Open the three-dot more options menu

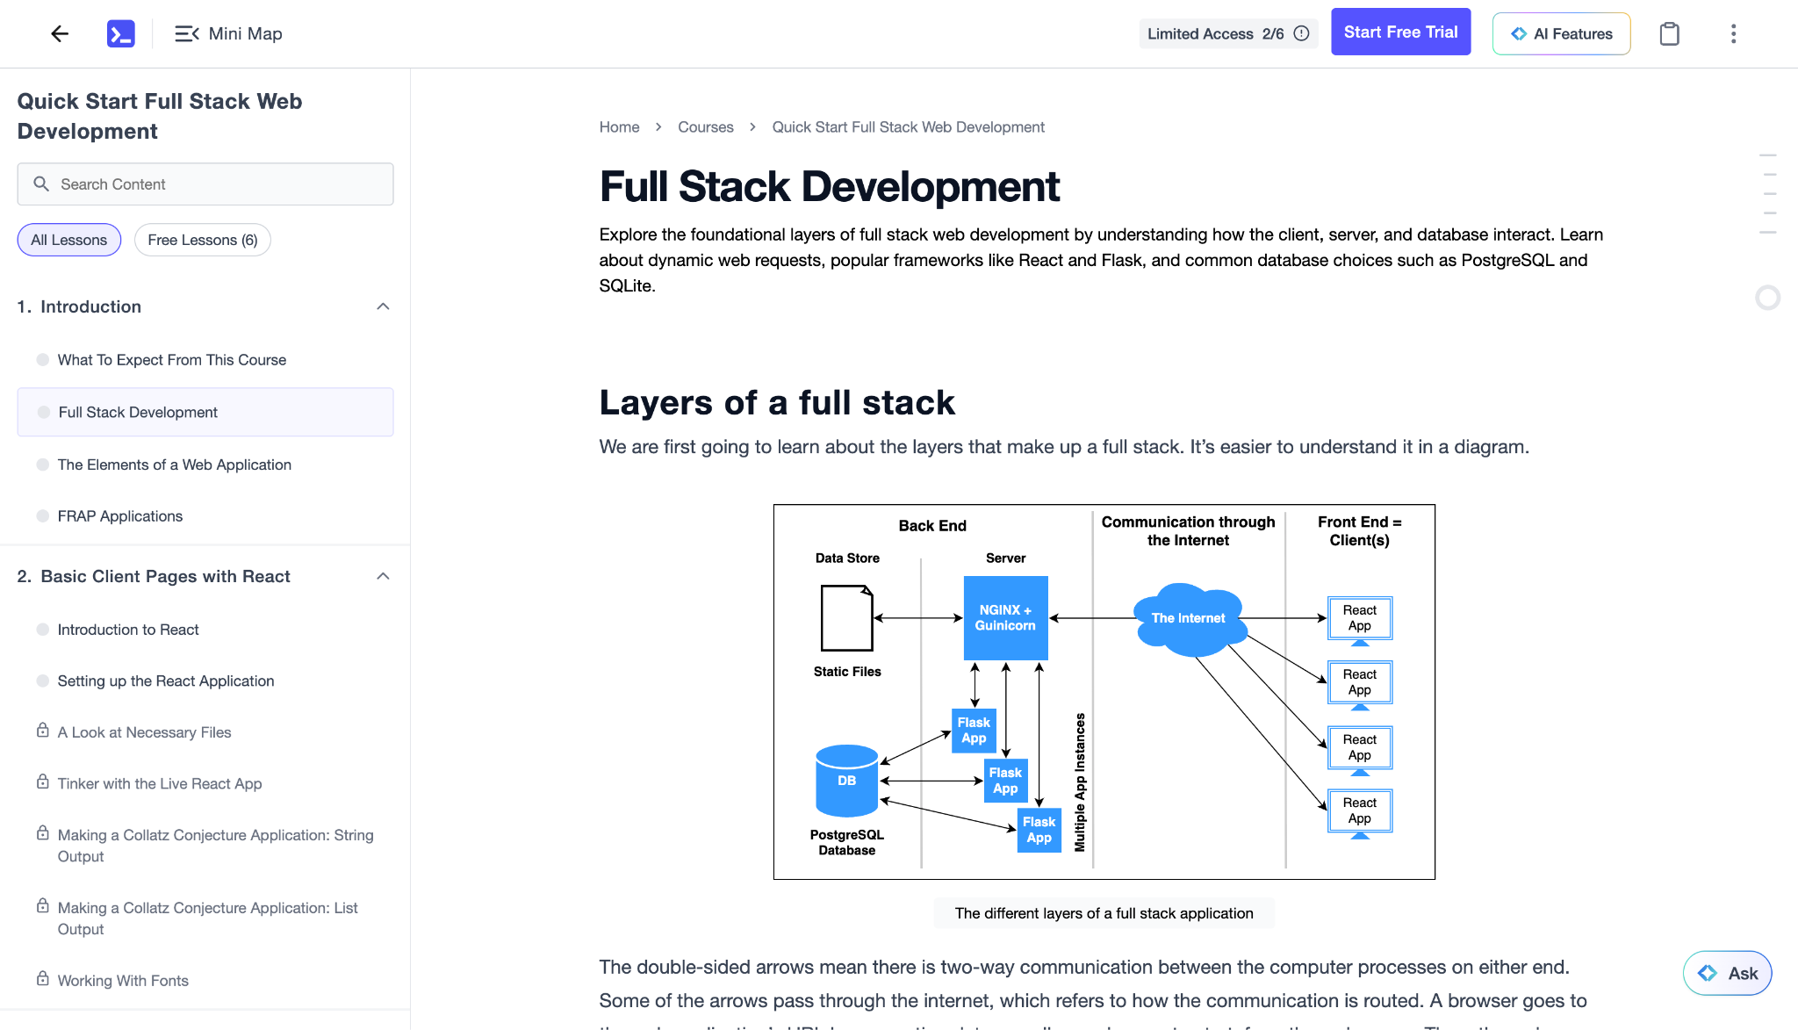(x=1733, y=33)
